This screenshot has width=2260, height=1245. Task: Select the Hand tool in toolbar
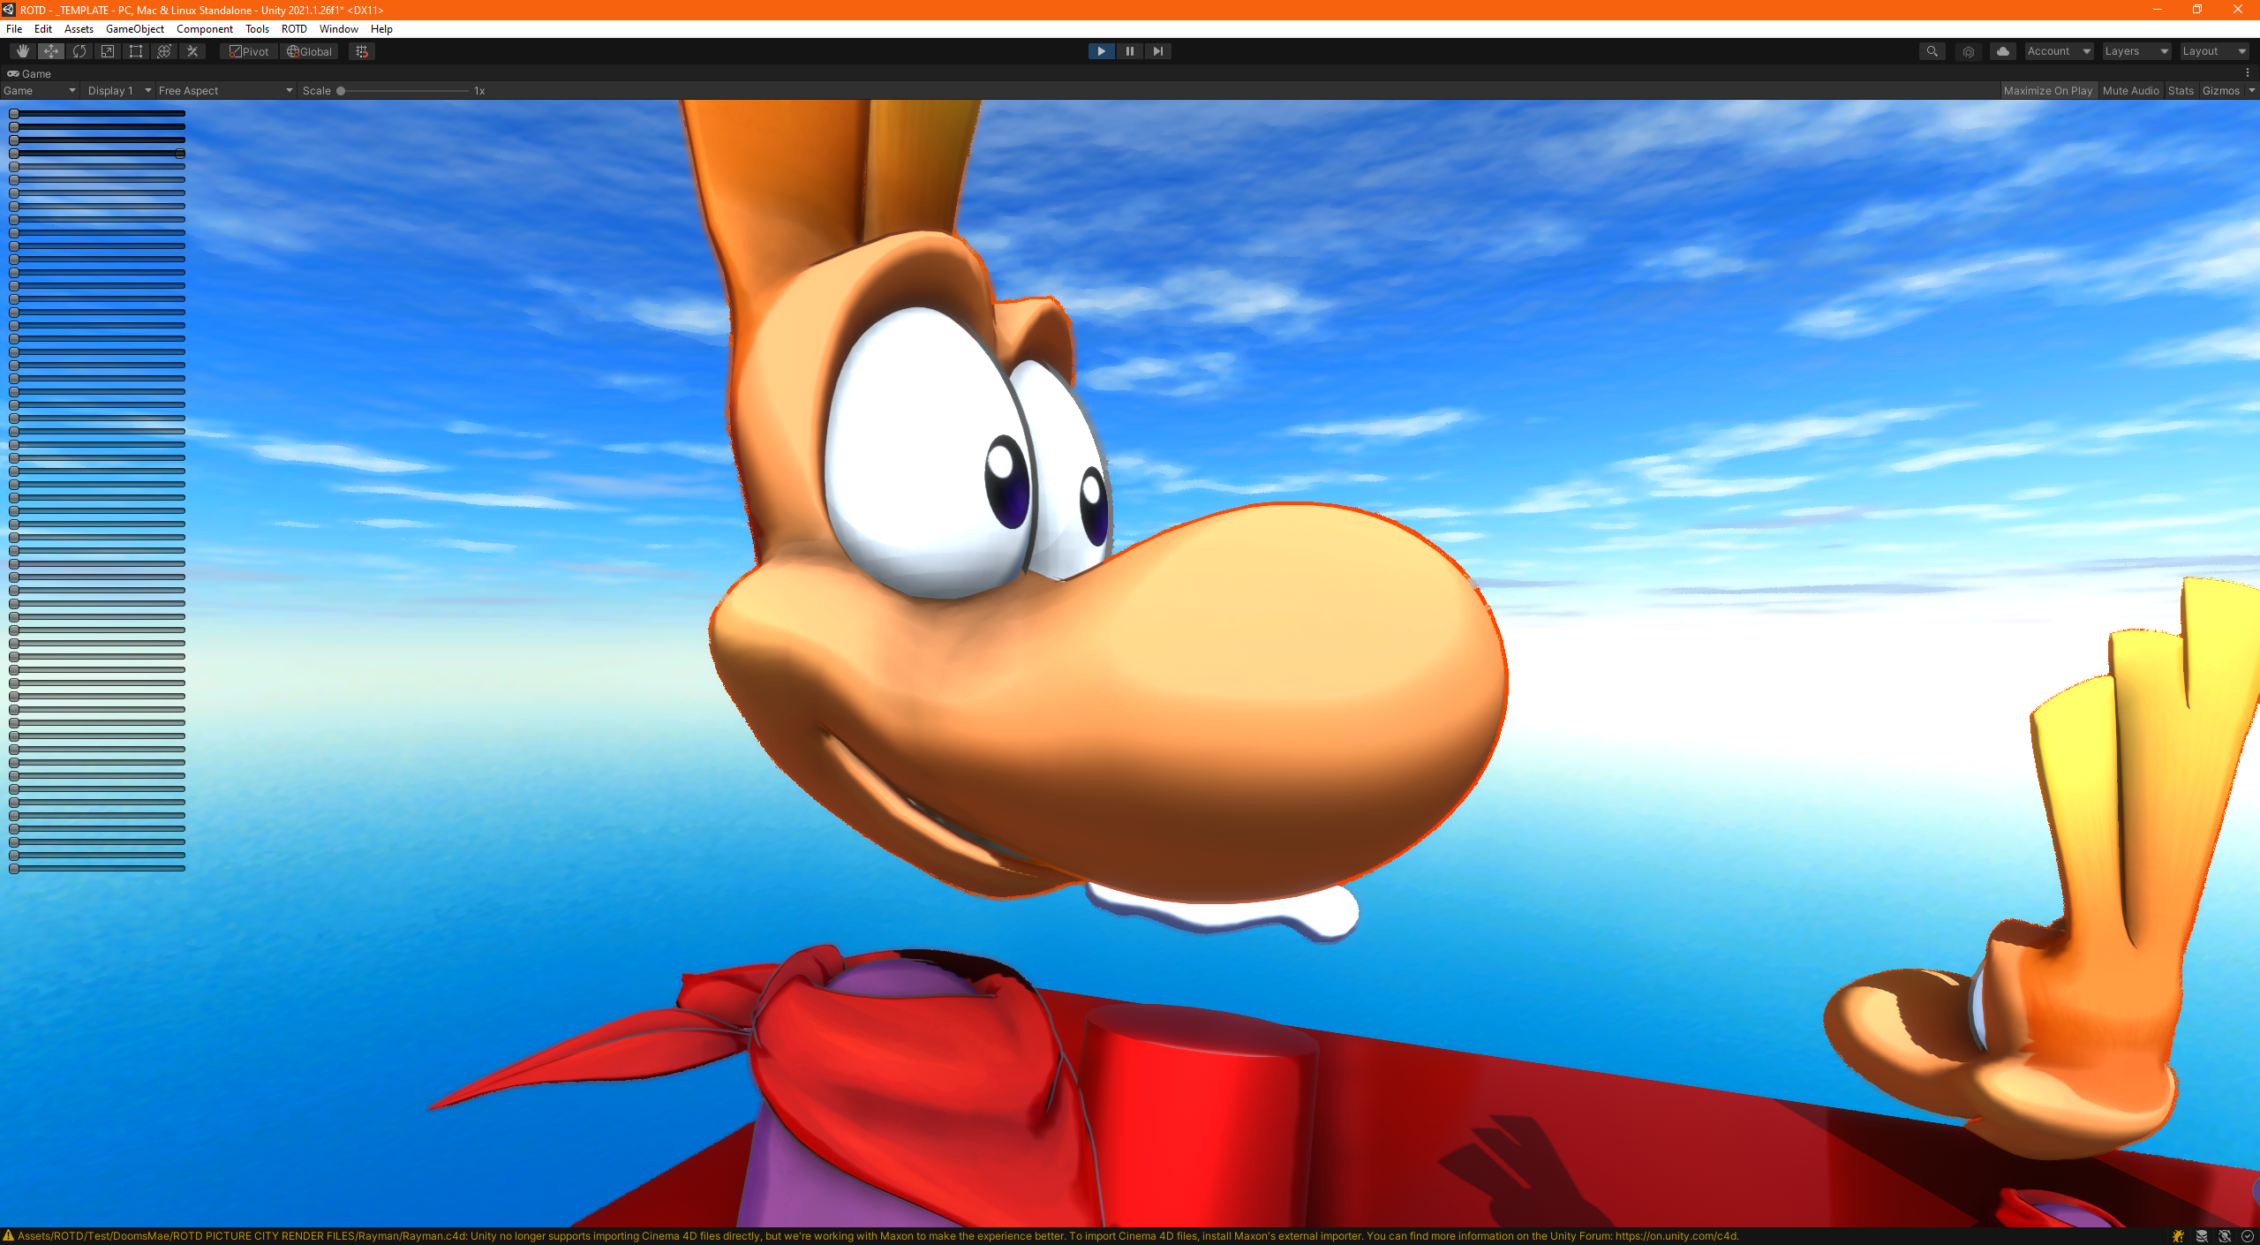(x=23, y=51)
